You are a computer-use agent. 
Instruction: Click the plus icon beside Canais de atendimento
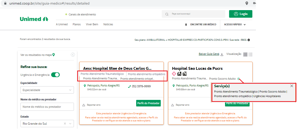(66, 14)
